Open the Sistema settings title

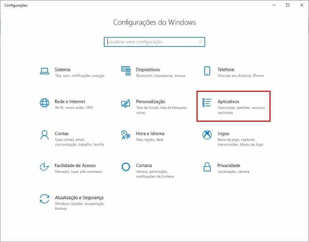click(x=63, y=70)
